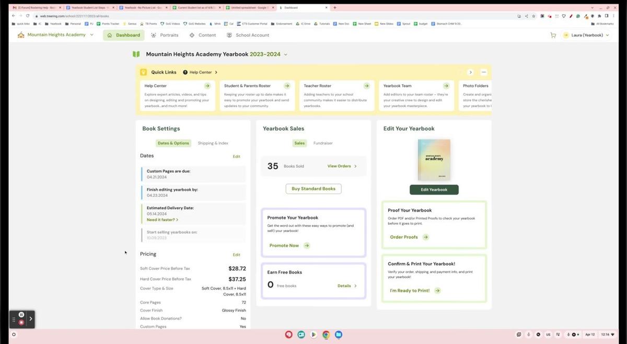Bookmark this page with the star
This screenshot has width=627, height=344.
533,16
